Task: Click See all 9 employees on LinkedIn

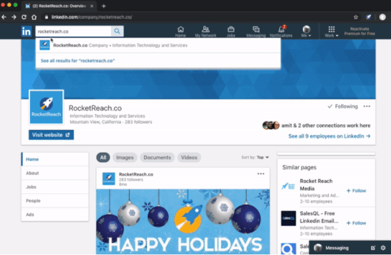Action: tap(329, 136)
